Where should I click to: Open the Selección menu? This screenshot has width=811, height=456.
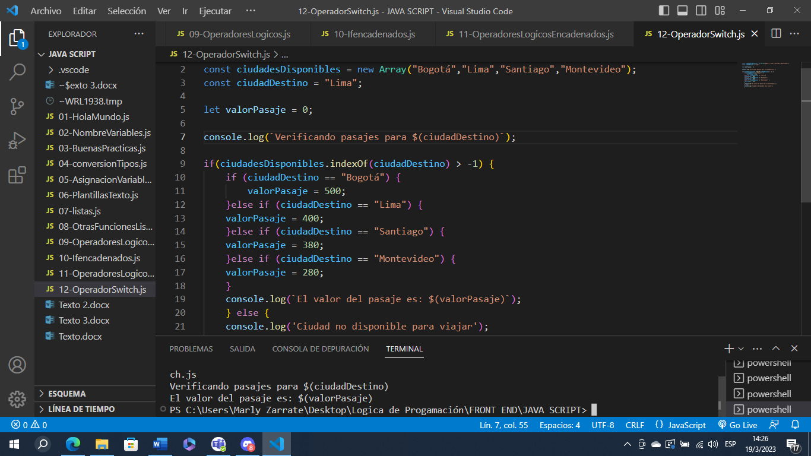(x=127, y=11)
